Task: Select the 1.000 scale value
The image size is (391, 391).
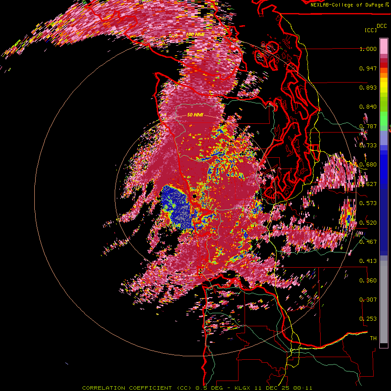Action: coord(368,49)
